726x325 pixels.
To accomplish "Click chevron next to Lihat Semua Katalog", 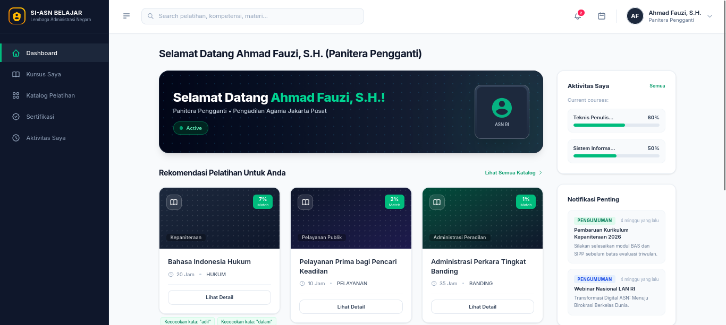I will [x=541, y=173].
